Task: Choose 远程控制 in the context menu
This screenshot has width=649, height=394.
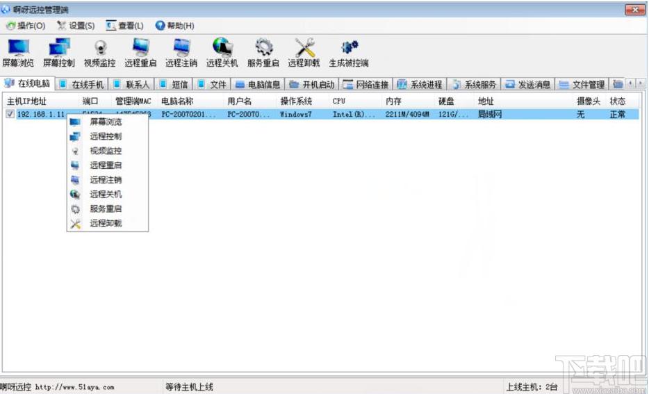Action: 106,136
